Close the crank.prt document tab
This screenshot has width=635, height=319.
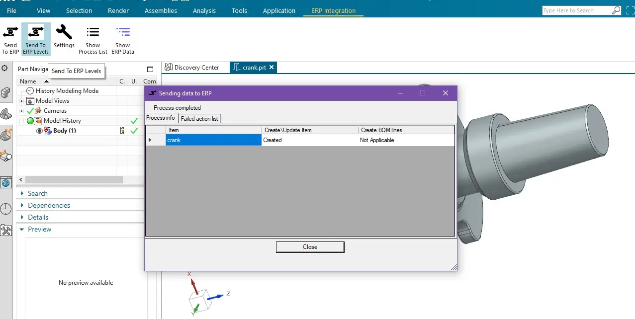tap(272, 67)
